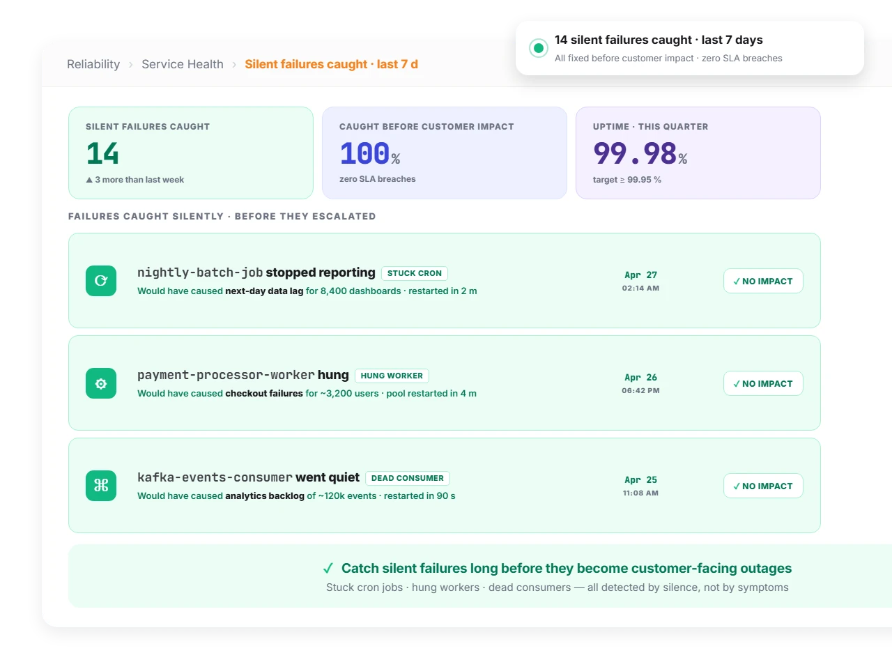Click the up triangle beside 3 more than last week
The width and height of the screenshot is (892, 669).
click(x=89, y=180)
